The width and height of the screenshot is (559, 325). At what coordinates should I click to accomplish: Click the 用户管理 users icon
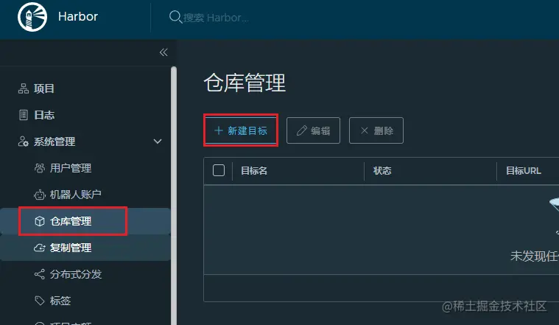tap(40, 168)
